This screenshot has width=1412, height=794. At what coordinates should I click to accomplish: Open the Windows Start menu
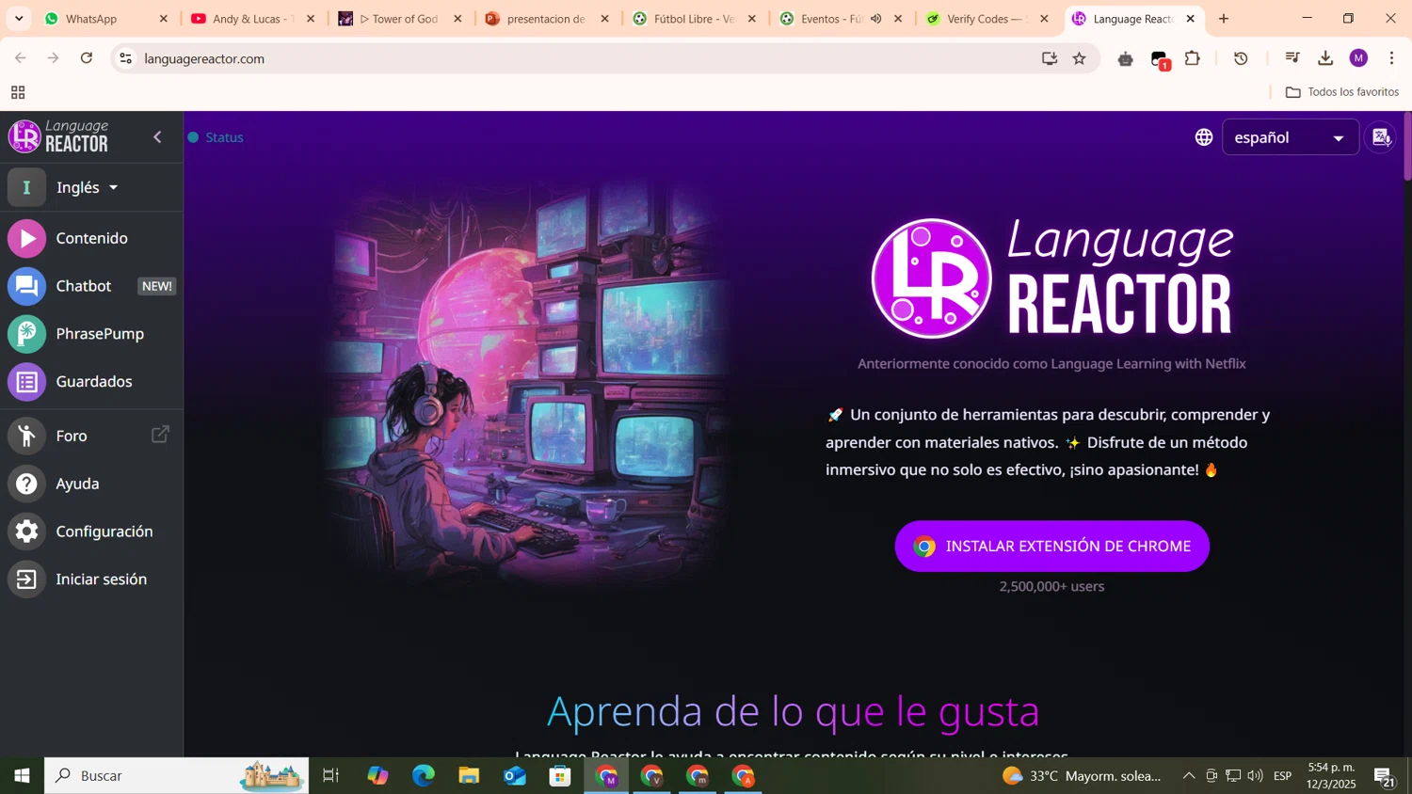22,776
